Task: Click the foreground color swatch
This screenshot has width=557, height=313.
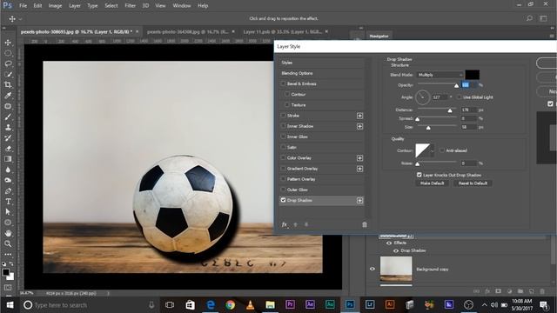Action: click(5, 272)
